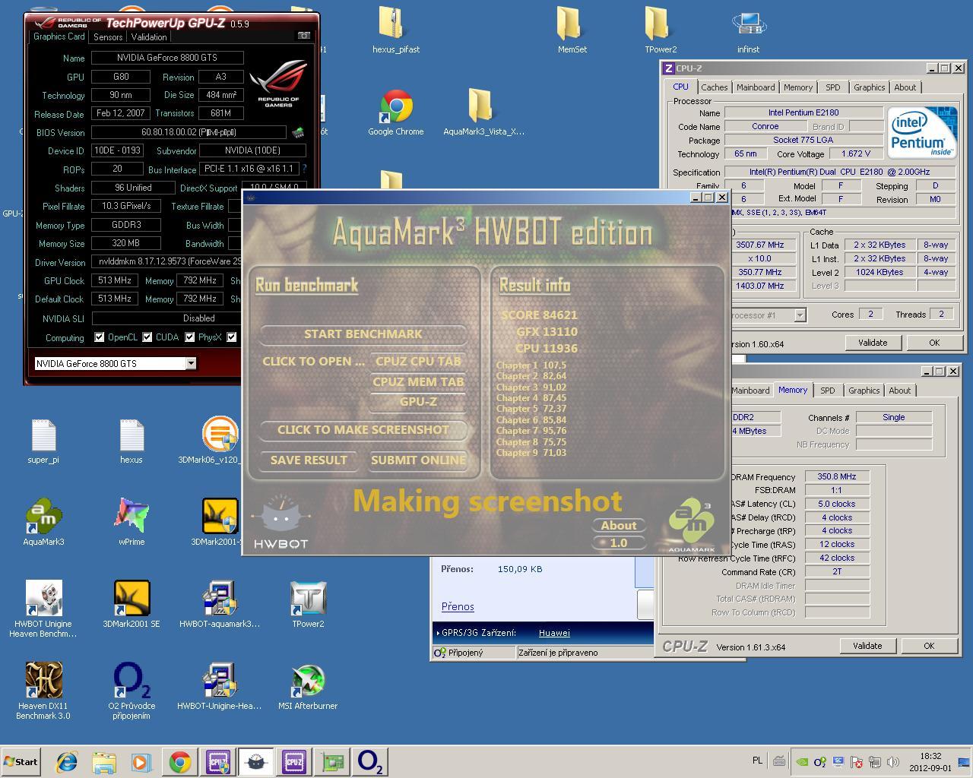Click START BENCHMARK in AquaMark3
This screenshot has height=778, width=973.
point(363,334)
